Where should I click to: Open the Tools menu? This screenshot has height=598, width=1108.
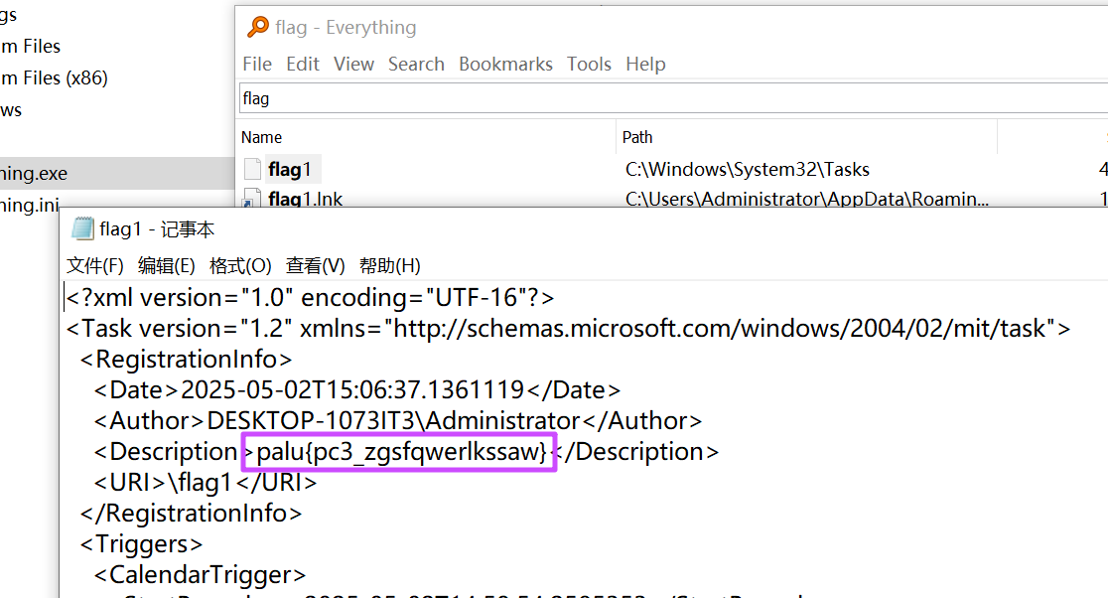[x=589, y=64]
